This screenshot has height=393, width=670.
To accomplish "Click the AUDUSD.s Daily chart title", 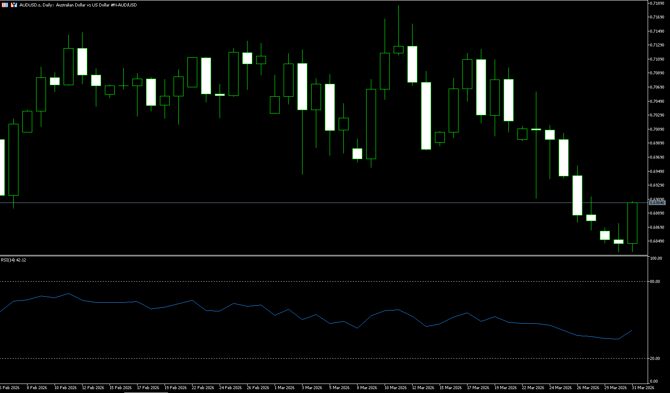I will click(x=78, y=5).
